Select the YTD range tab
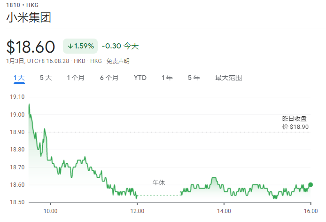Viewport: 326px width, 222px height. 140,78
